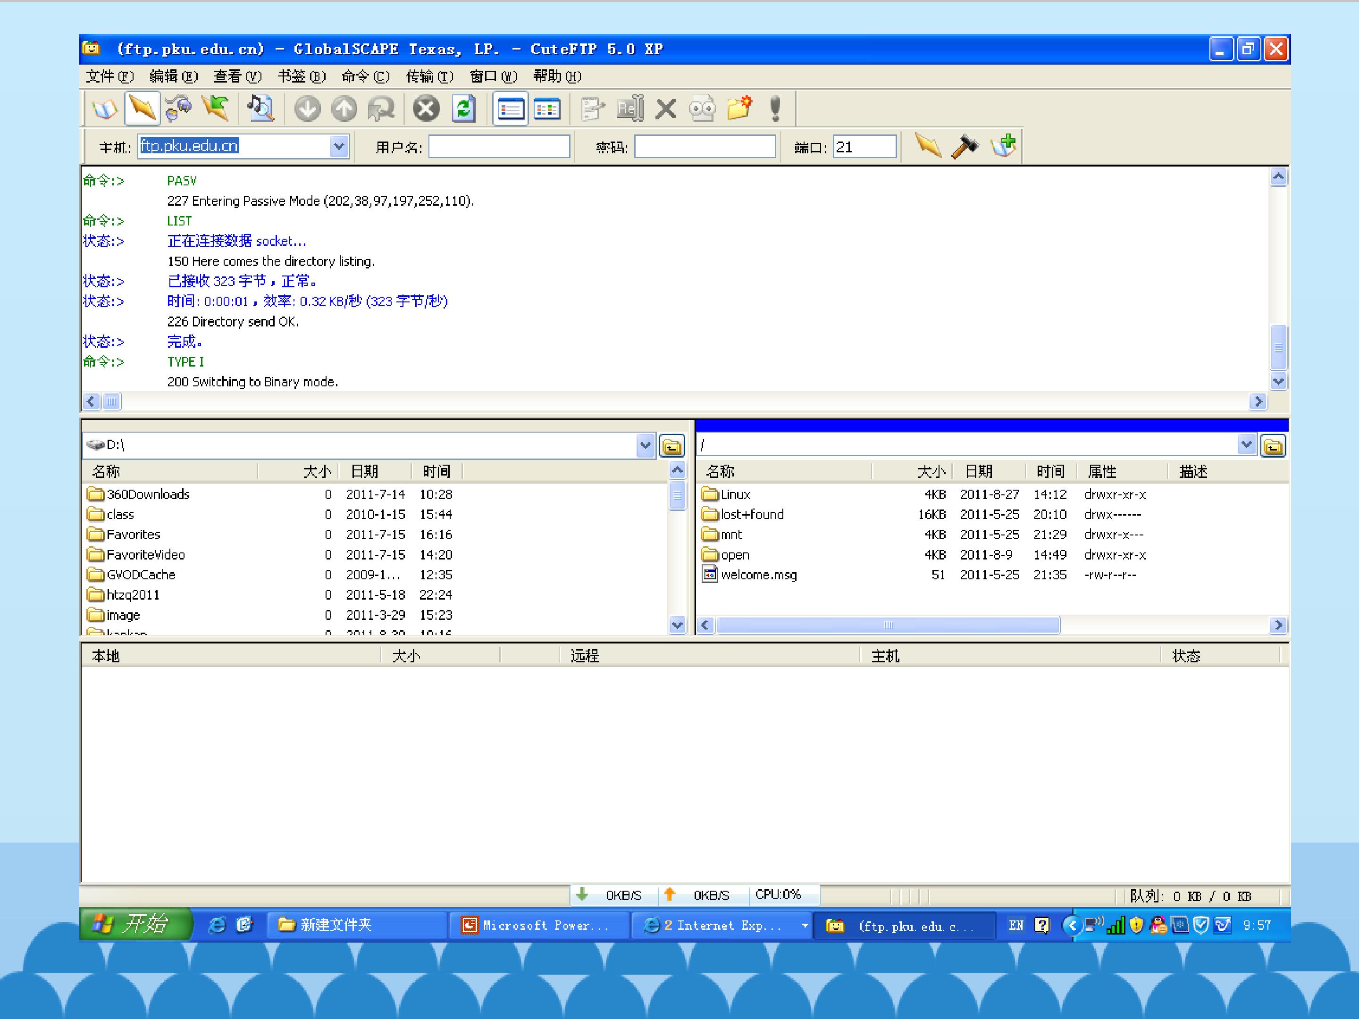Click the magnifier Find icon in toolbar
The image size is (1359, 1019).
tap(261, 109)
